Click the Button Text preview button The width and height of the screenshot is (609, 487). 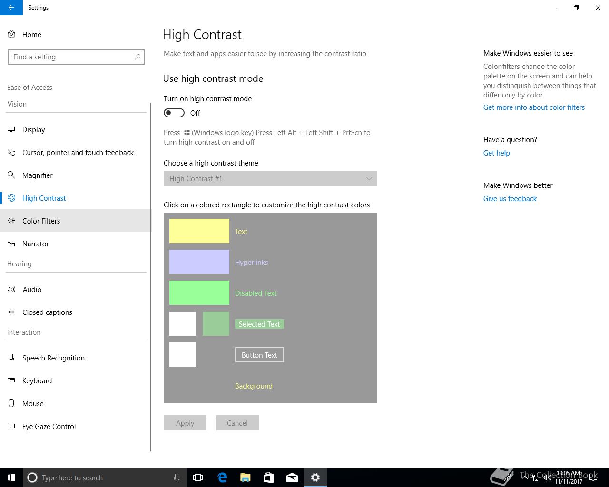coord(259,355)
